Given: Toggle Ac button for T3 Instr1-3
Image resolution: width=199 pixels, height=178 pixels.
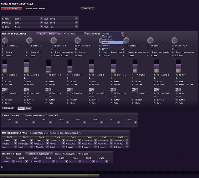Looking at the screenshot, I should click(x=50, y=90).
